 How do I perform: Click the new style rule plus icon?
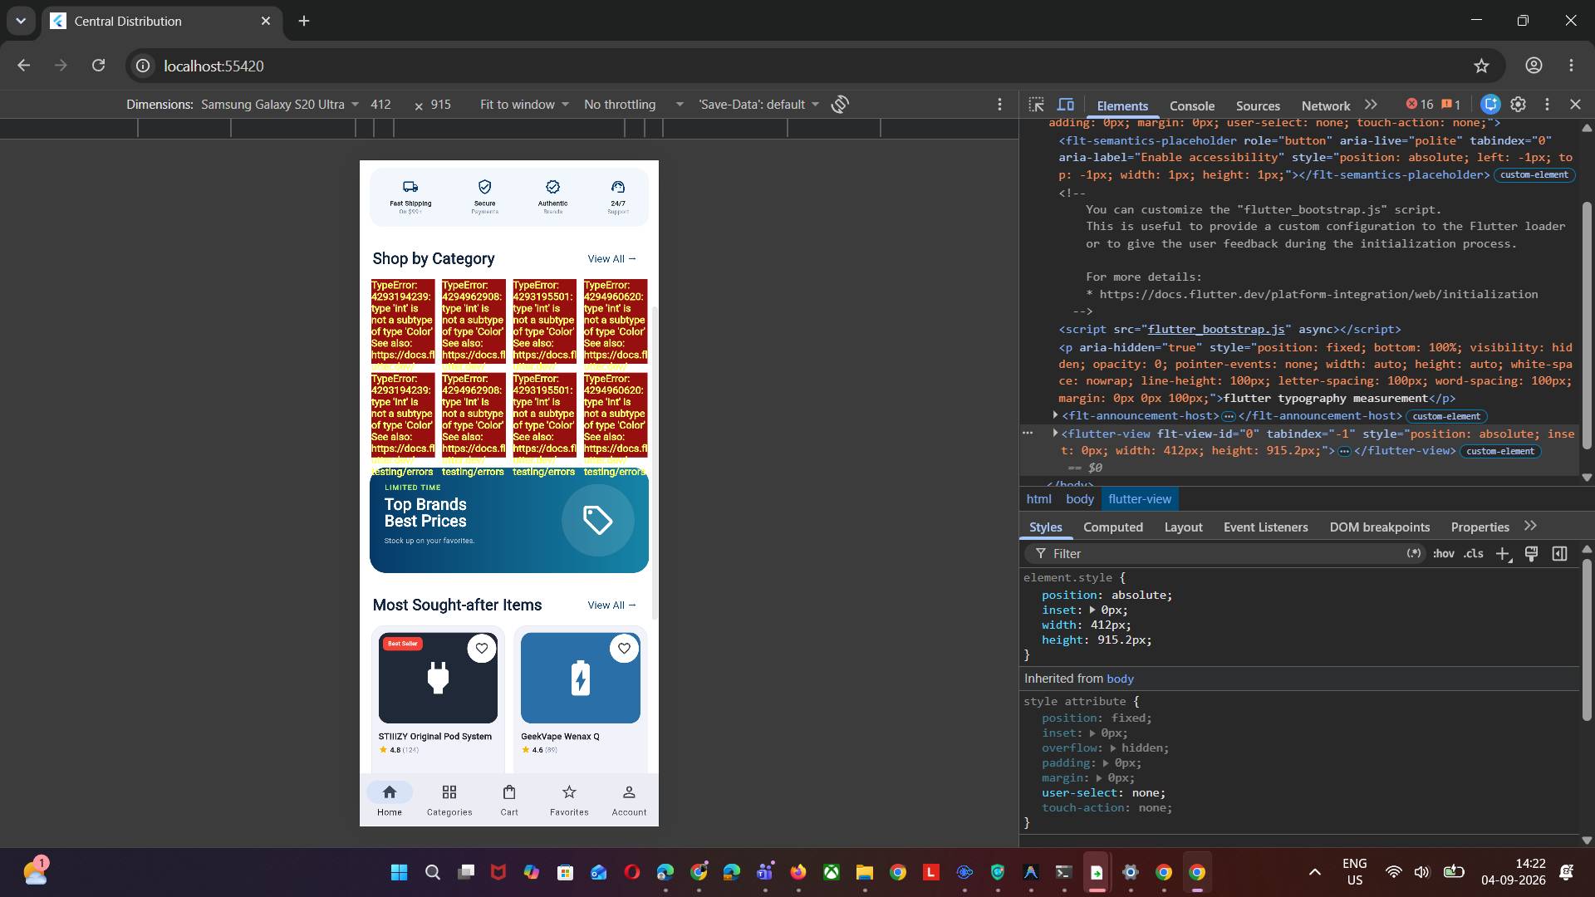tap(1503, 554)
